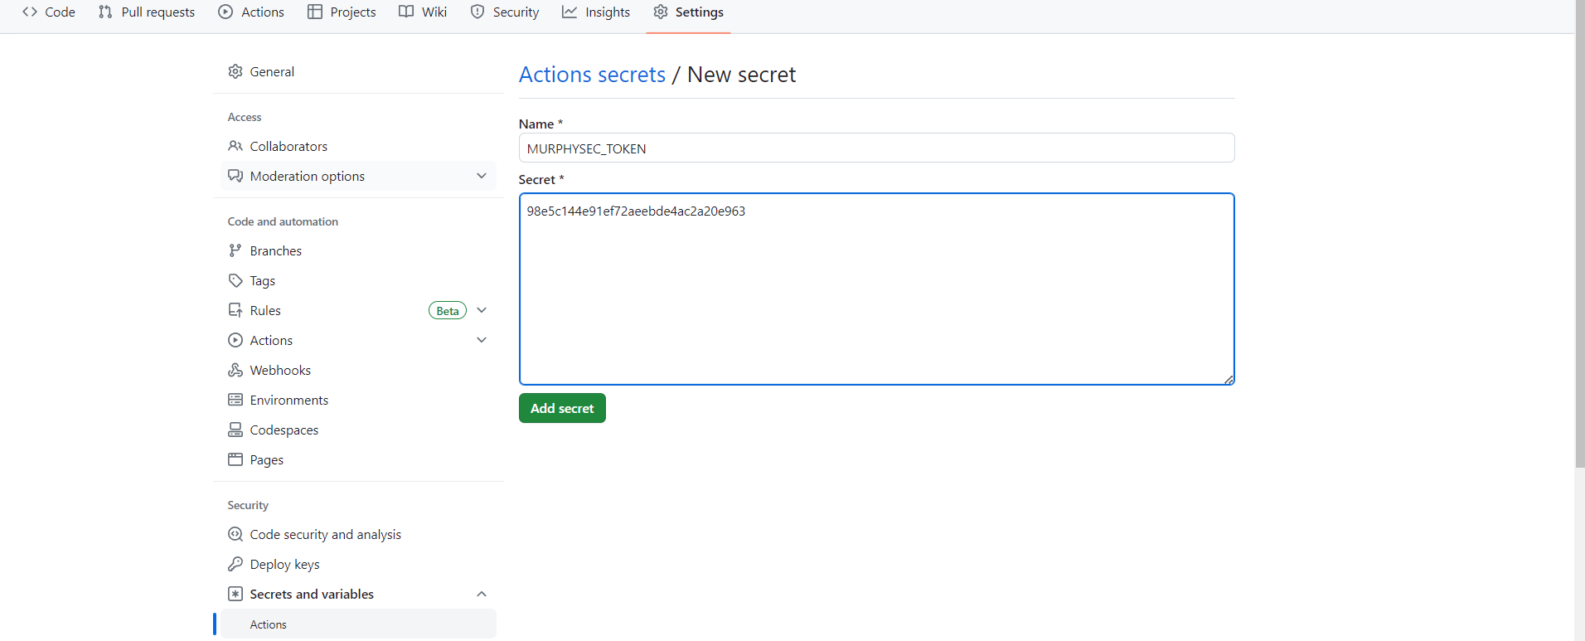Viewport: 1585px width, 641px height.
Task: Go back via Actions secrets link
Action: click(592, 75)
